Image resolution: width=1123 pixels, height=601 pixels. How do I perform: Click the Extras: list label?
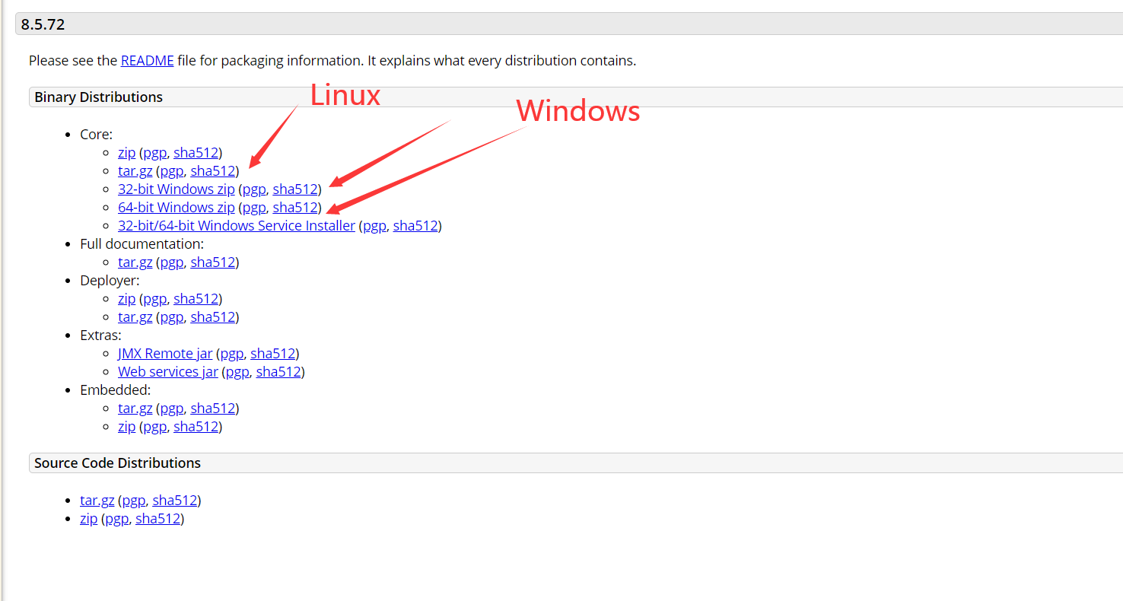coord(100,335)
